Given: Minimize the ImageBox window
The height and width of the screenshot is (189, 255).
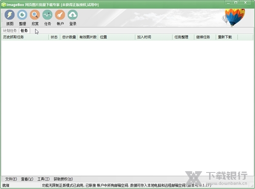Looking at the screenshot, I should pos(229,3).
